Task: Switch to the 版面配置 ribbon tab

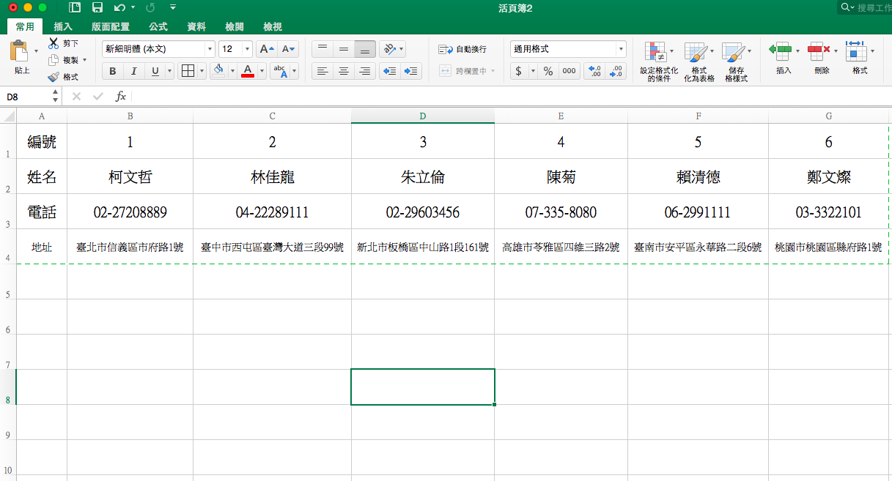Action: pos(111,26)
